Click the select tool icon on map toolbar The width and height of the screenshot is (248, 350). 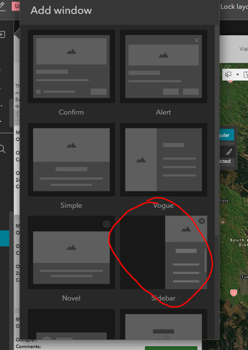pos(228,74)
